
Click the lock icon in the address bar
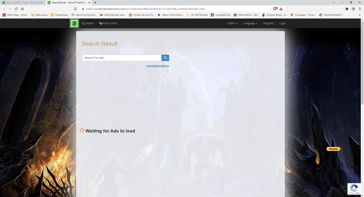pyautogui.click(x=83, y=9)
